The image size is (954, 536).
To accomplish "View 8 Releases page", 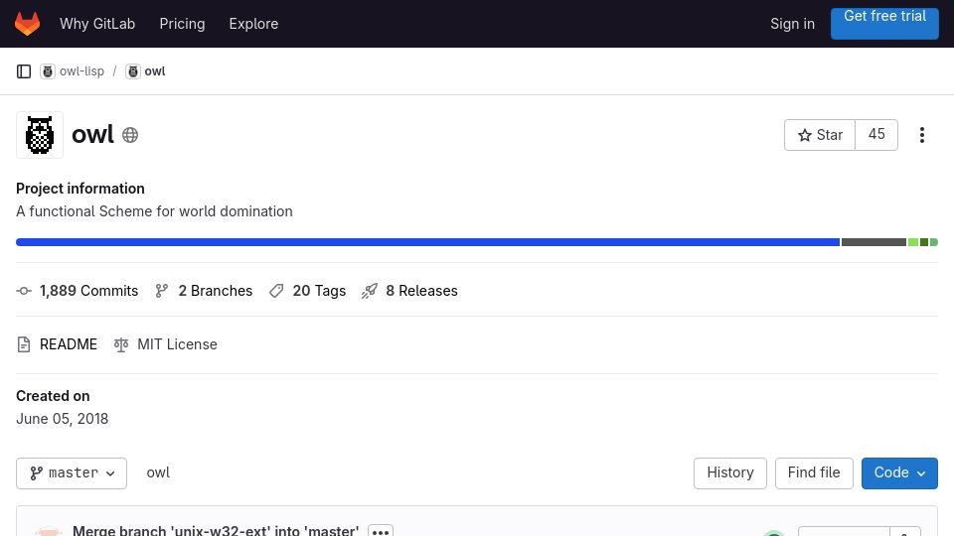I will [x=421, y=291].
